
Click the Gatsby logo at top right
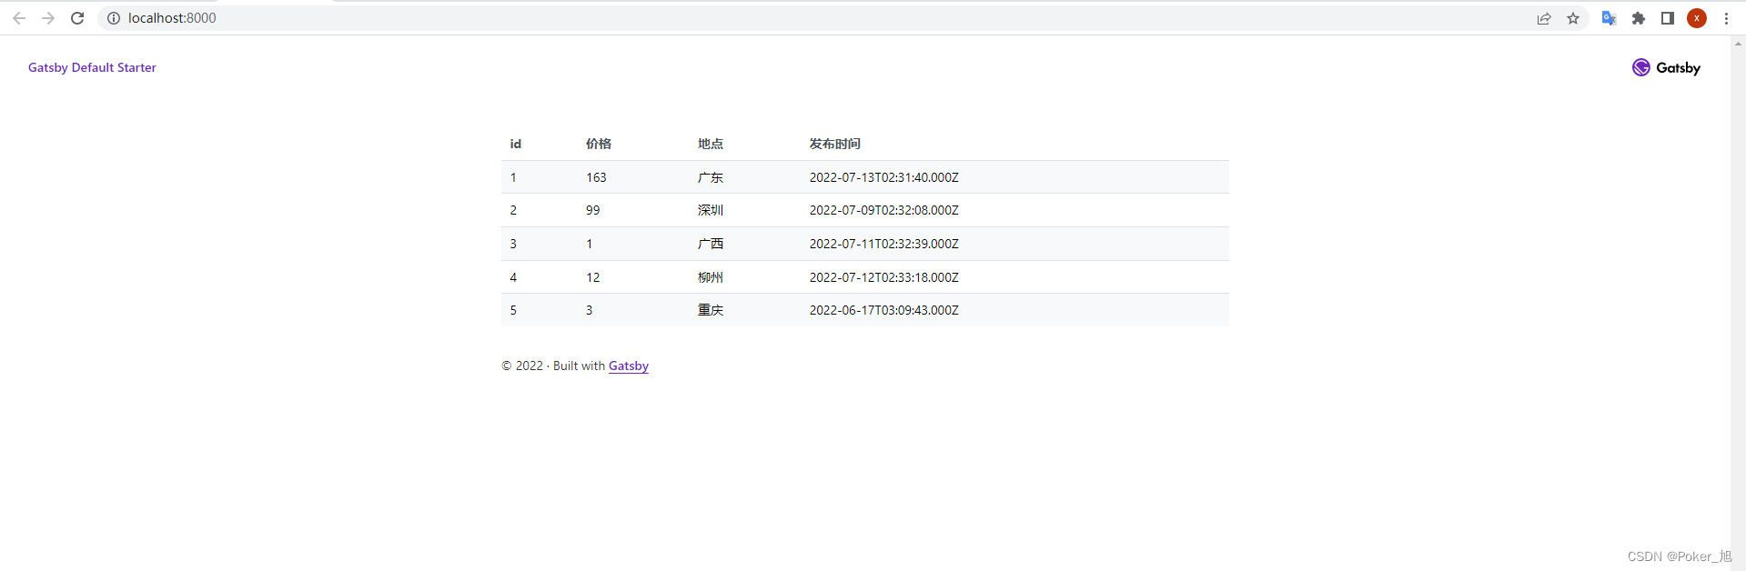1666,67
